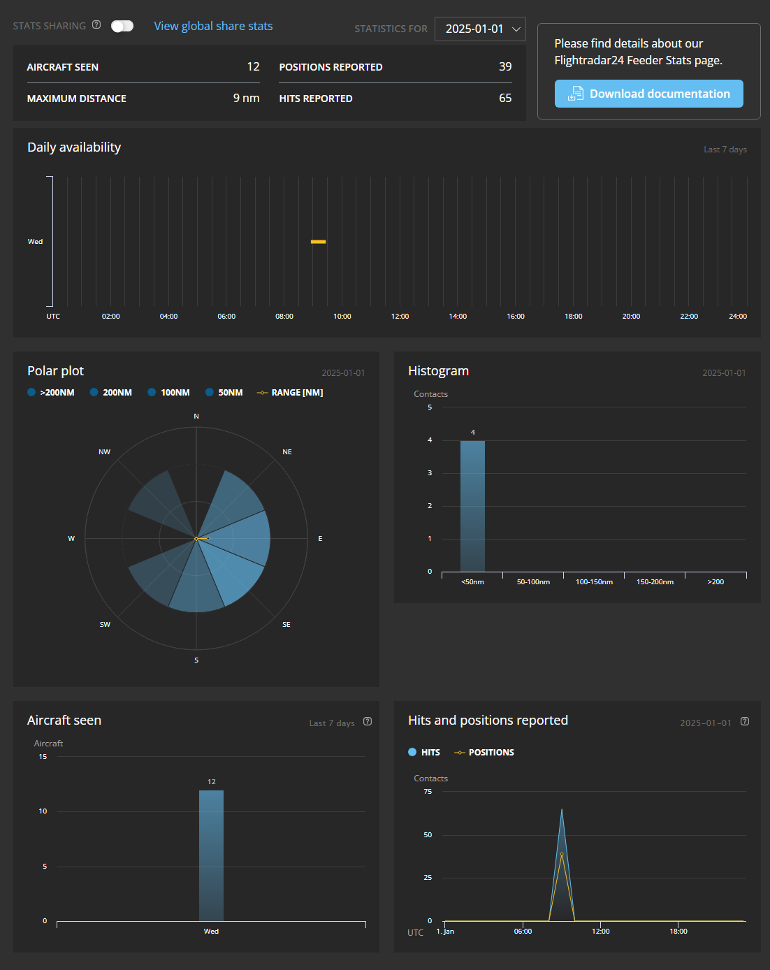This screenshot has width=770, height=970.
Task: Click the >200NM legend dot
Action: tap(31, 393)
